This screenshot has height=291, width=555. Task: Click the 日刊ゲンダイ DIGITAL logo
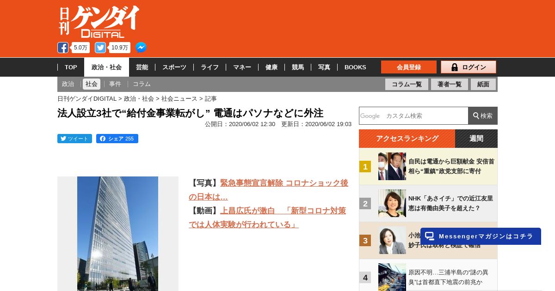pyautogui.click(x=99, y=22)
